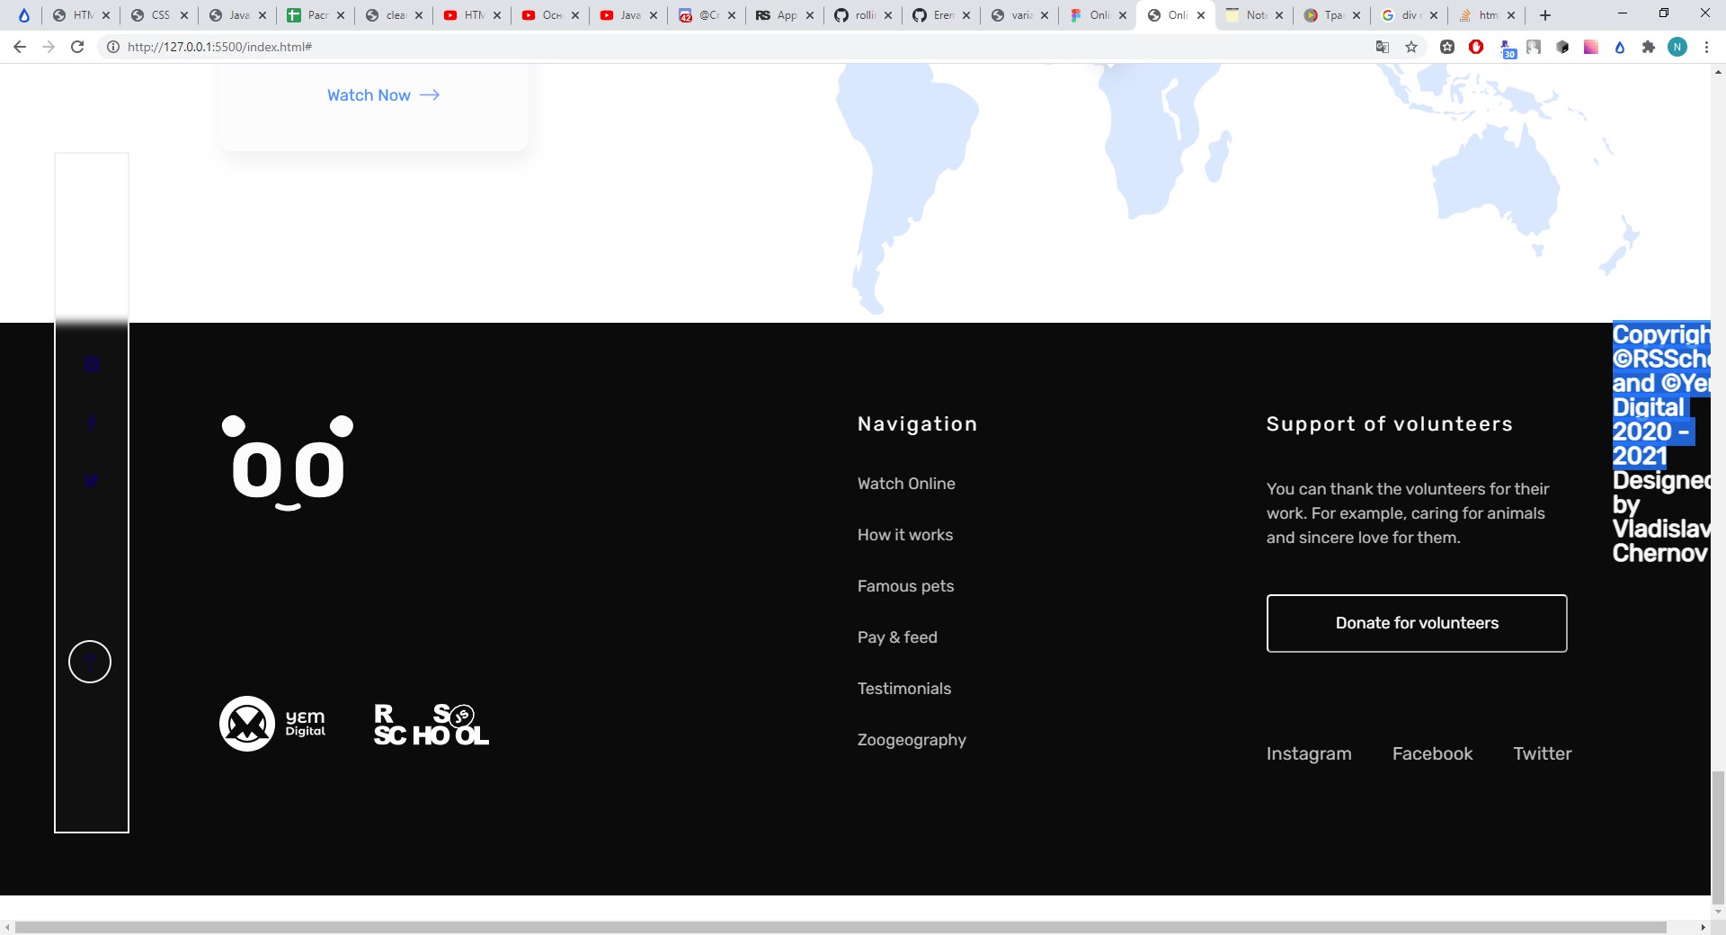Open the extension with the 30 badge

(x=1507, y=49)
